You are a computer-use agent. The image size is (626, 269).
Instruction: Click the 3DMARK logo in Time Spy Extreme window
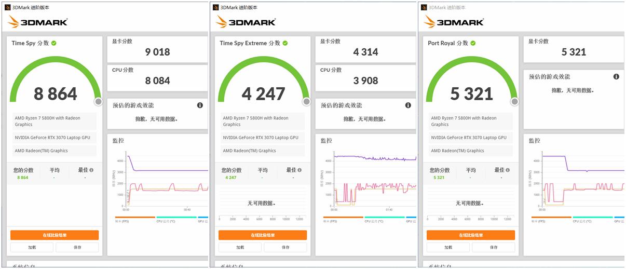(246, 22)
